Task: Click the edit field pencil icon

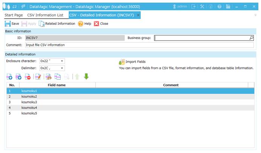Action: [38, 77]
